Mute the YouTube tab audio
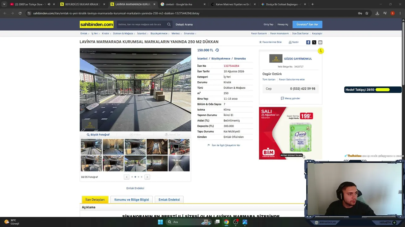The image size is (405, 227). coord(49,4)
